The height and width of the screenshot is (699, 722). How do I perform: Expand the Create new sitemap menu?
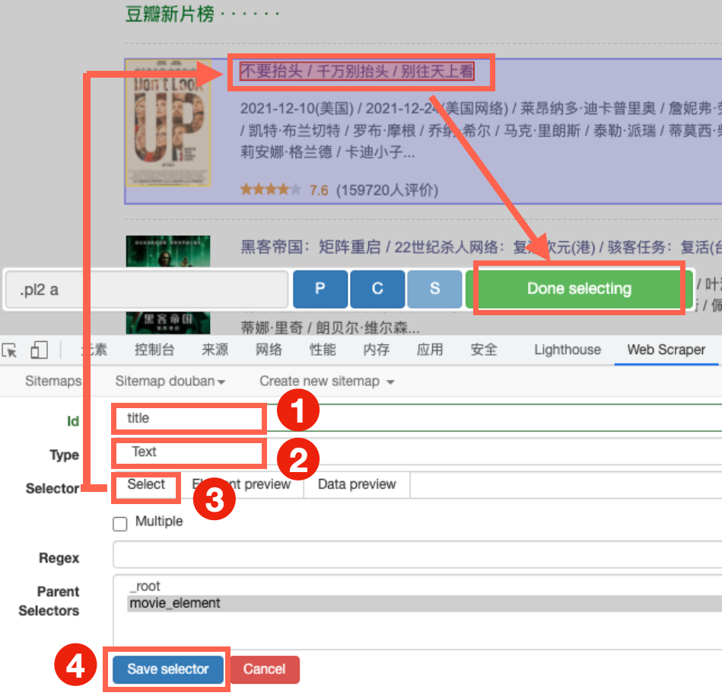click(x=326, y=381)
